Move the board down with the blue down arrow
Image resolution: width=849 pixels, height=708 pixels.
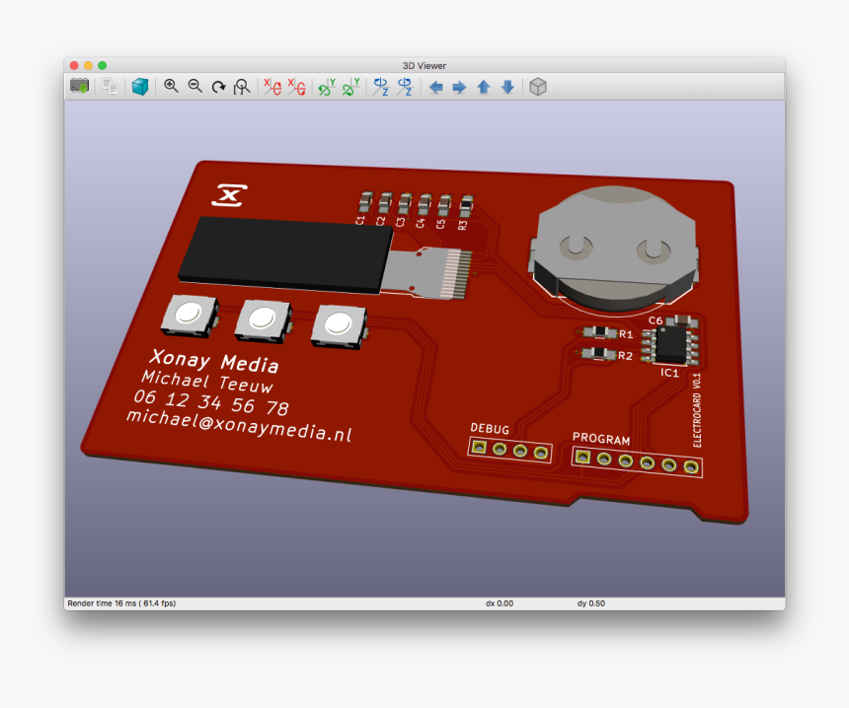pos(507,87)
